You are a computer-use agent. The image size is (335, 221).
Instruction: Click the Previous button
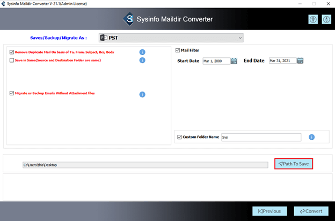click(270, 211)
